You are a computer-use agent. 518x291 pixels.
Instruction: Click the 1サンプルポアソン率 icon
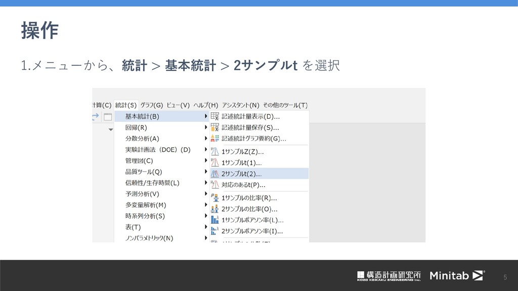pos(214,220)
